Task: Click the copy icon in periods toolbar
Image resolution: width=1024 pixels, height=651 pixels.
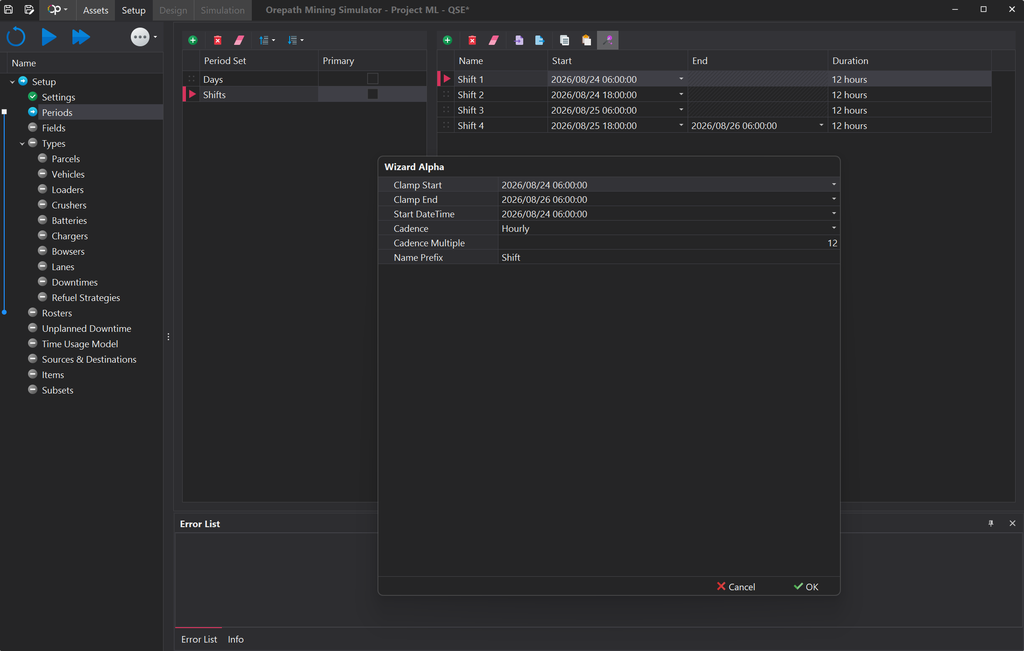Action: coord(564,40)
